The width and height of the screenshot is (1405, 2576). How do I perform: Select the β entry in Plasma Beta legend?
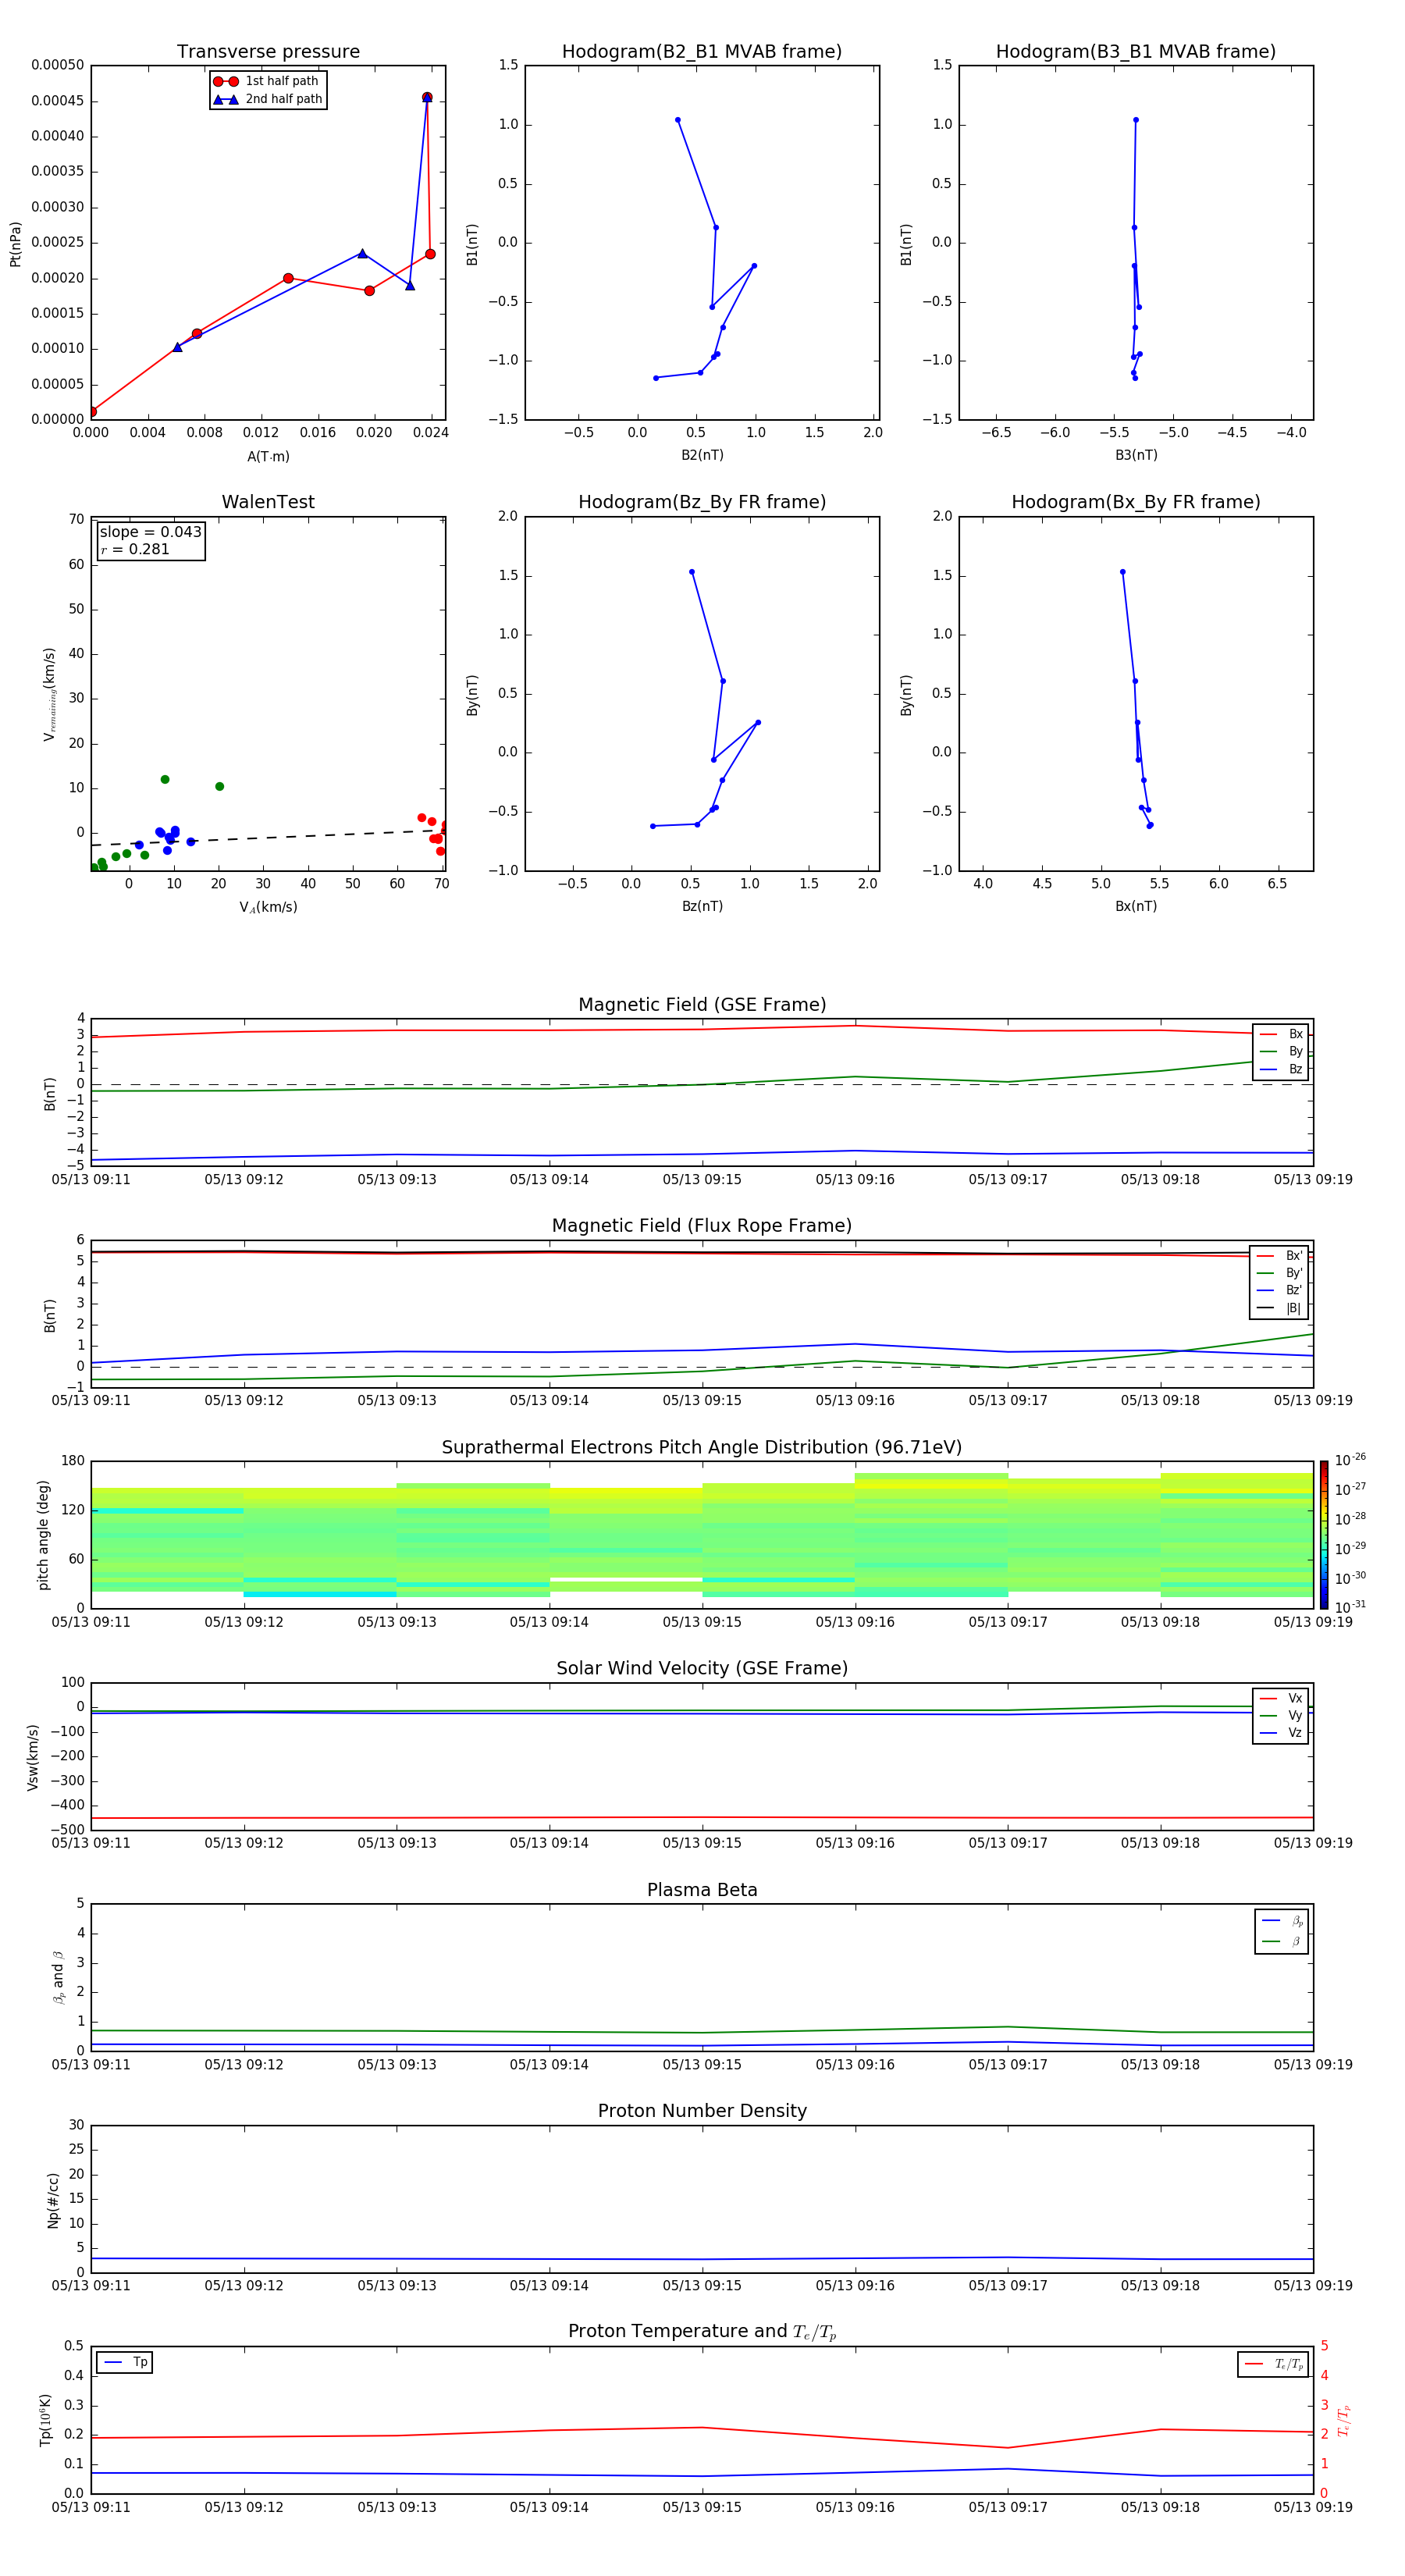pyautogui.click(x=1282, y=1941)
